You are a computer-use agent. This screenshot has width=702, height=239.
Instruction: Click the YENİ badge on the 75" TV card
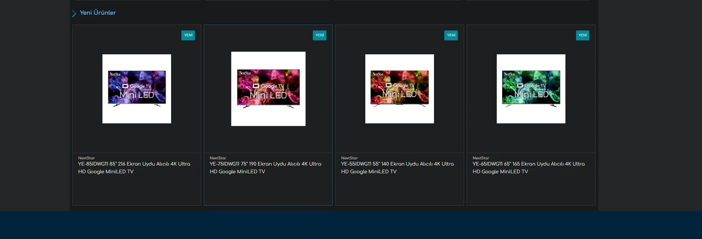[319, 35]
